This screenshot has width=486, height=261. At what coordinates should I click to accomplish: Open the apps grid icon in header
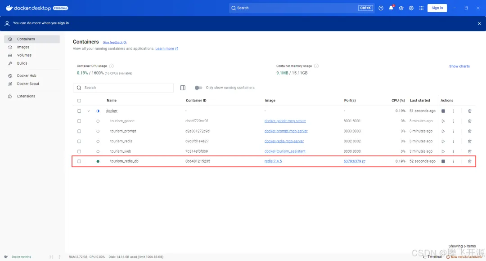(421, 8)
